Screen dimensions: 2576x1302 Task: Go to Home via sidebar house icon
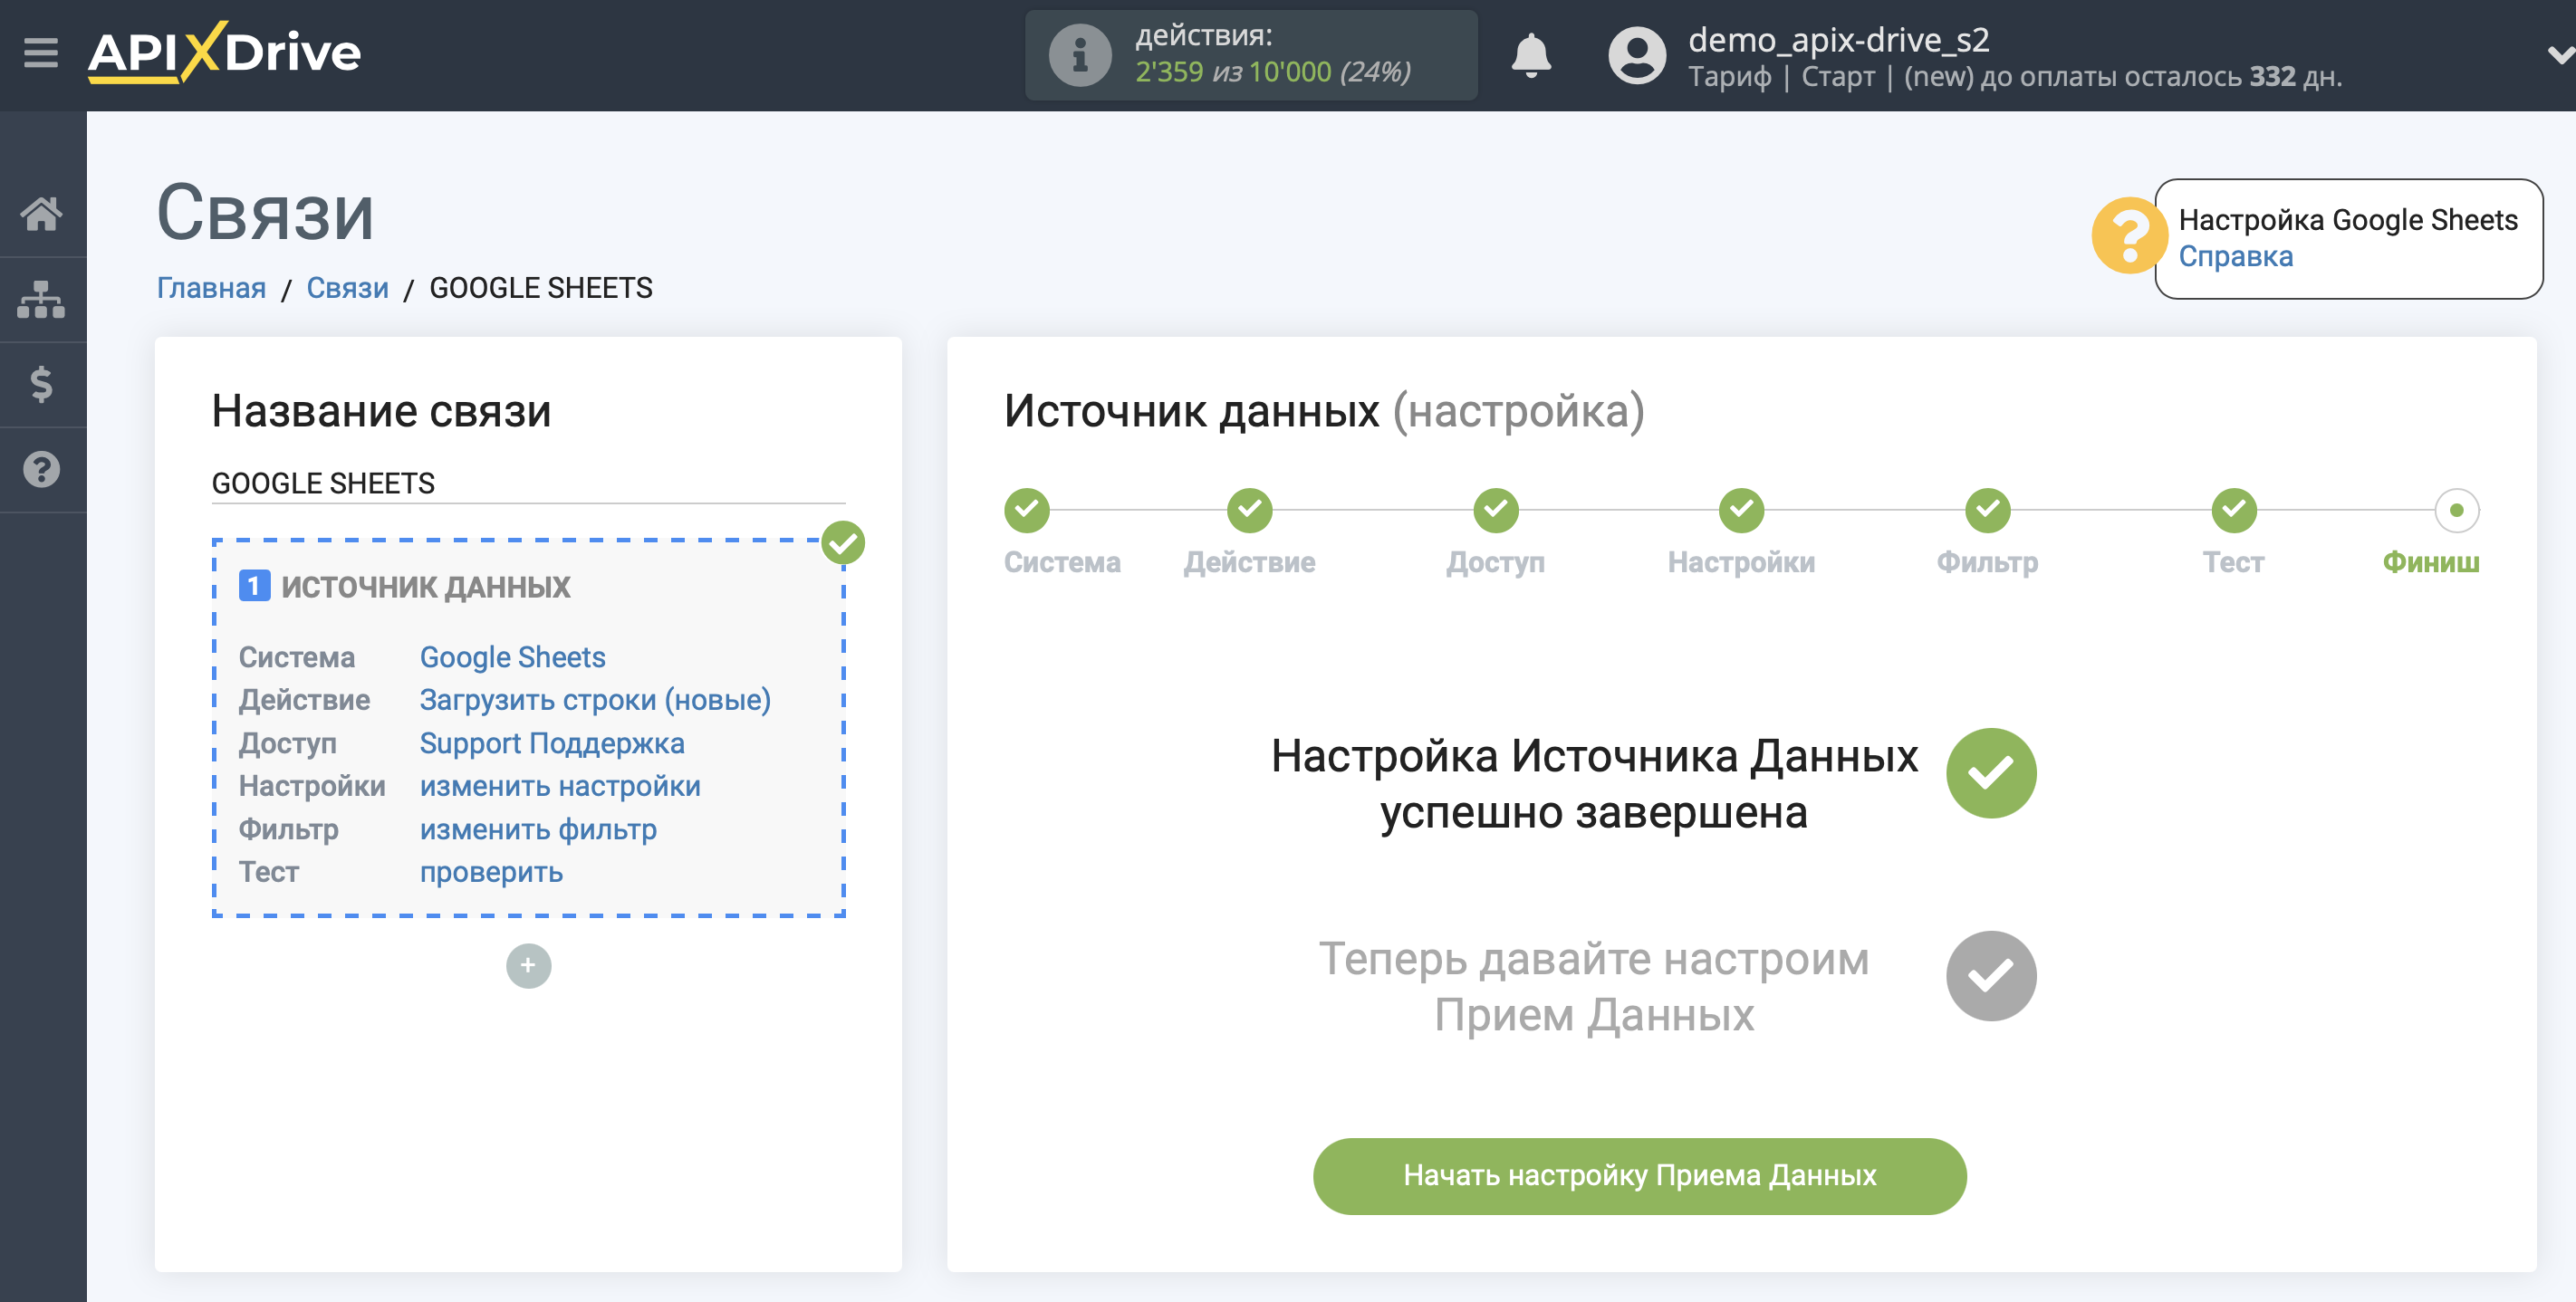(41, 213)
